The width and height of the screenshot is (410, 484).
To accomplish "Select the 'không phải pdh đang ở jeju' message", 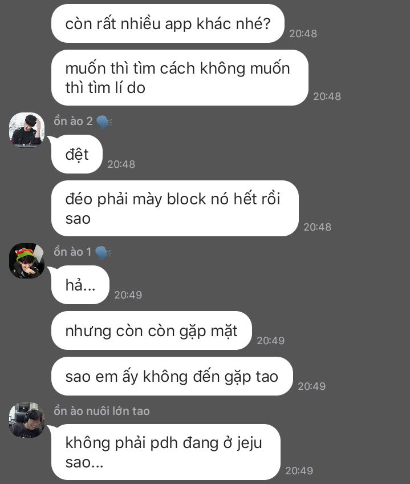I will pos(166,452).
